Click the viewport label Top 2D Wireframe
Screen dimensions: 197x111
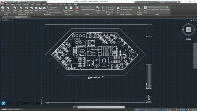click(x=7, y=20)
